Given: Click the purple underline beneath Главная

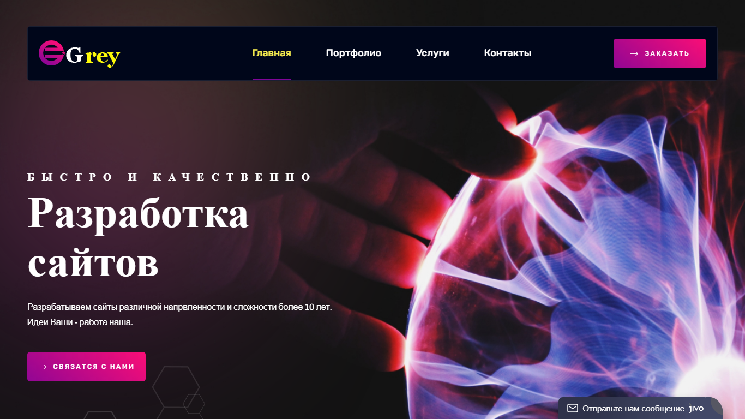Looking at the screenshot, I should 272,79.
